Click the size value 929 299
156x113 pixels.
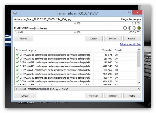tap(108, 74)
